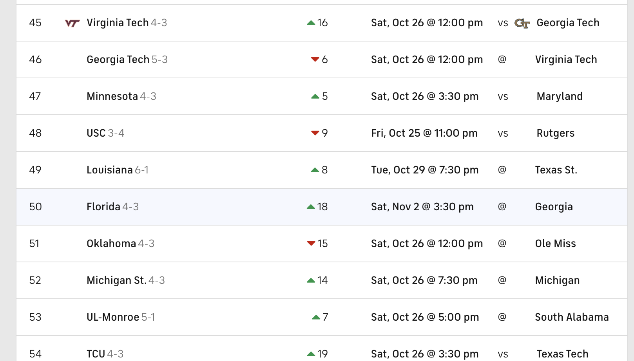Select opponent South Alabama link
Viewport: 634px width, 361px height.
[572, 317]
